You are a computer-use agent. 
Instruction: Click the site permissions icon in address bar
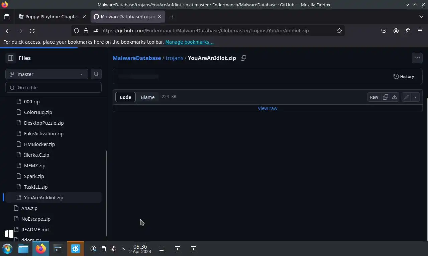(x=95, y=31)
